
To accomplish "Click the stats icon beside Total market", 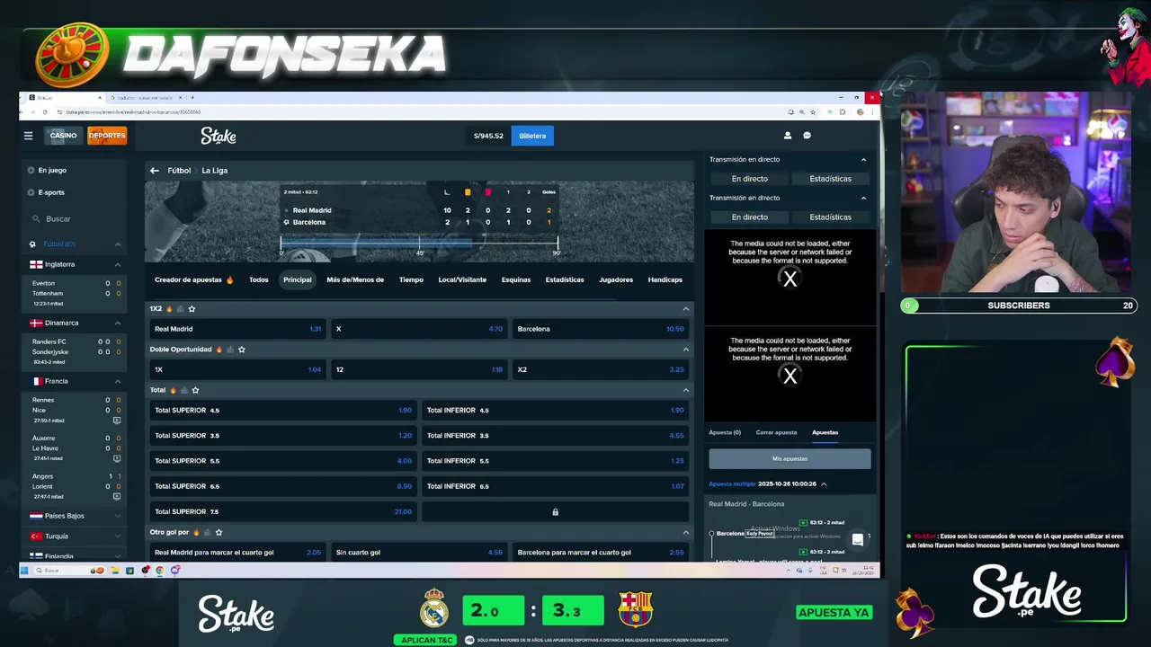I will pos(184,390).
